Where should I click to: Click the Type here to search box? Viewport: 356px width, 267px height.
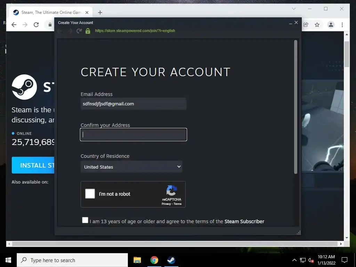click(72, 260)
